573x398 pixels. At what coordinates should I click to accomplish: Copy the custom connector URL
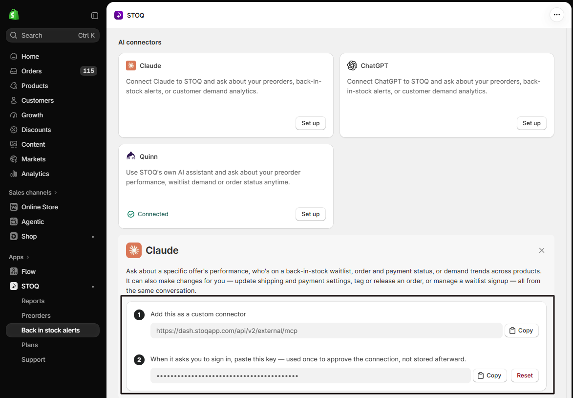[522, 331]
